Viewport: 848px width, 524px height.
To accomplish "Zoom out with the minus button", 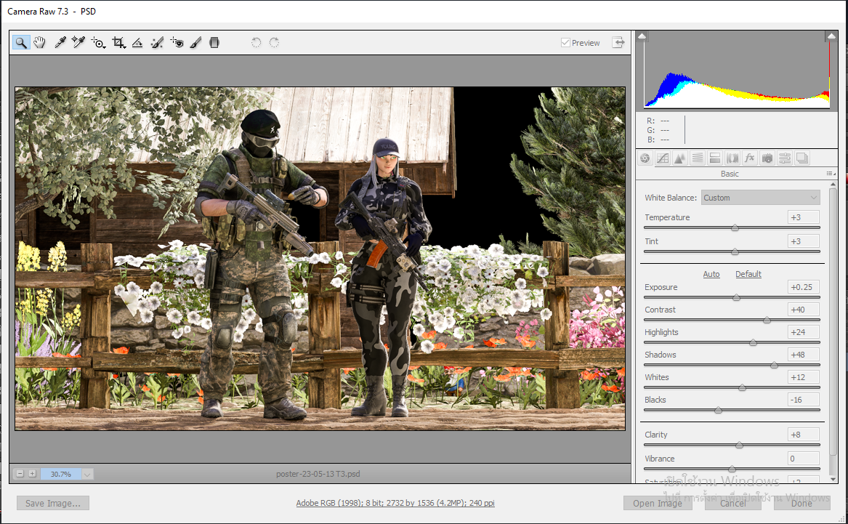I will (20, 474).
